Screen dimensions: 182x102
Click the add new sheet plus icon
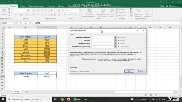[x=26, y=92]
